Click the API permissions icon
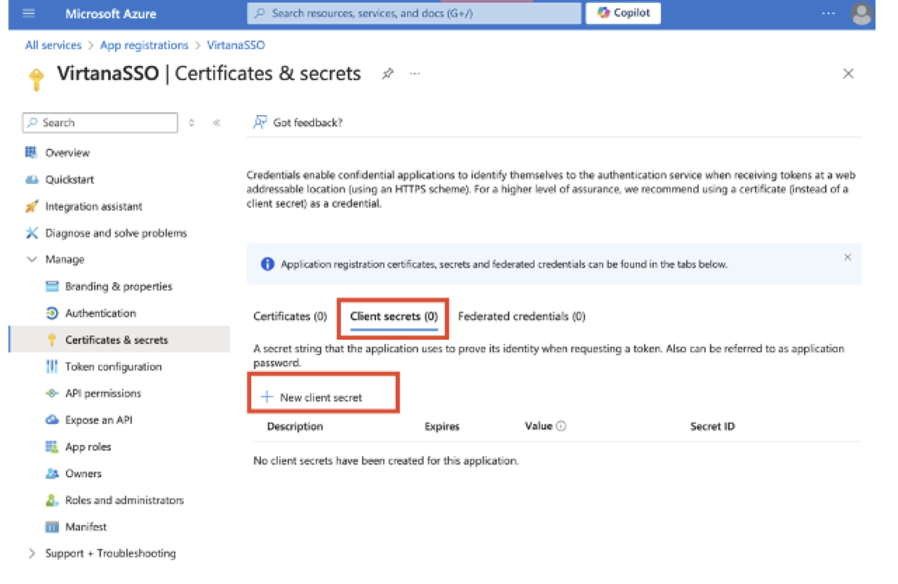 tap(52, 393)
